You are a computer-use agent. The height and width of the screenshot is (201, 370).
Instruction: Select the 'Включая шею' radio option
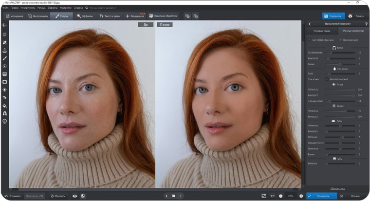tap(340, 40)
